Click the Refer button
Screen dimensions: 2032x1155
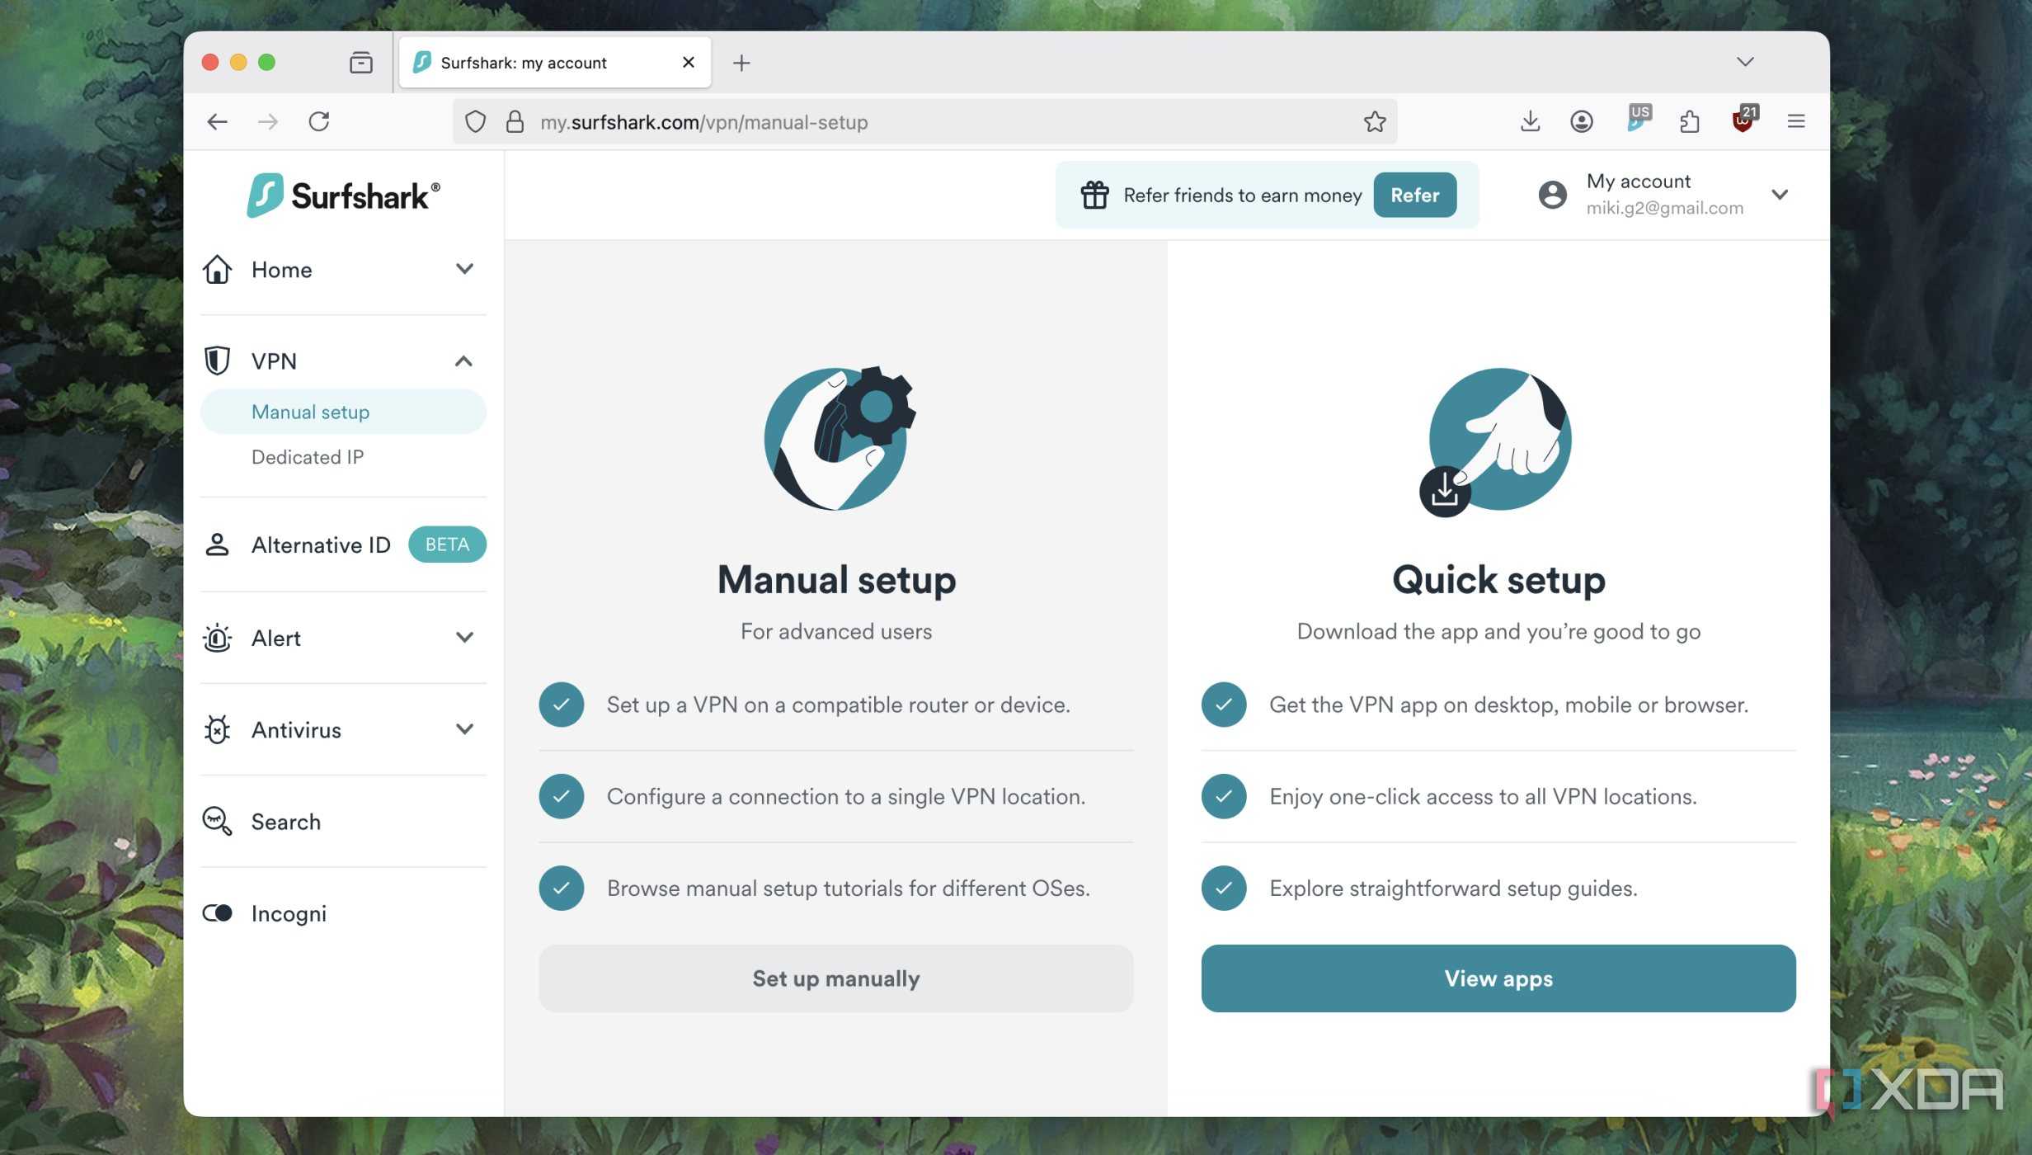point(1414,196)
